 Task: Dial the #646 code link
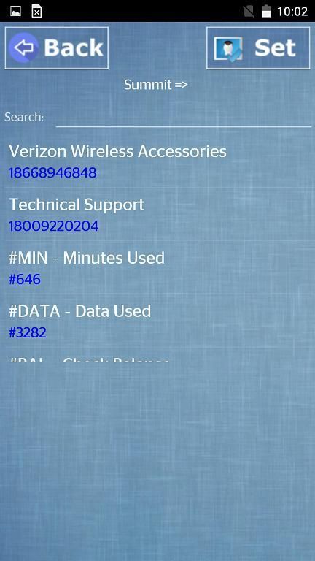tap(25, 280)
